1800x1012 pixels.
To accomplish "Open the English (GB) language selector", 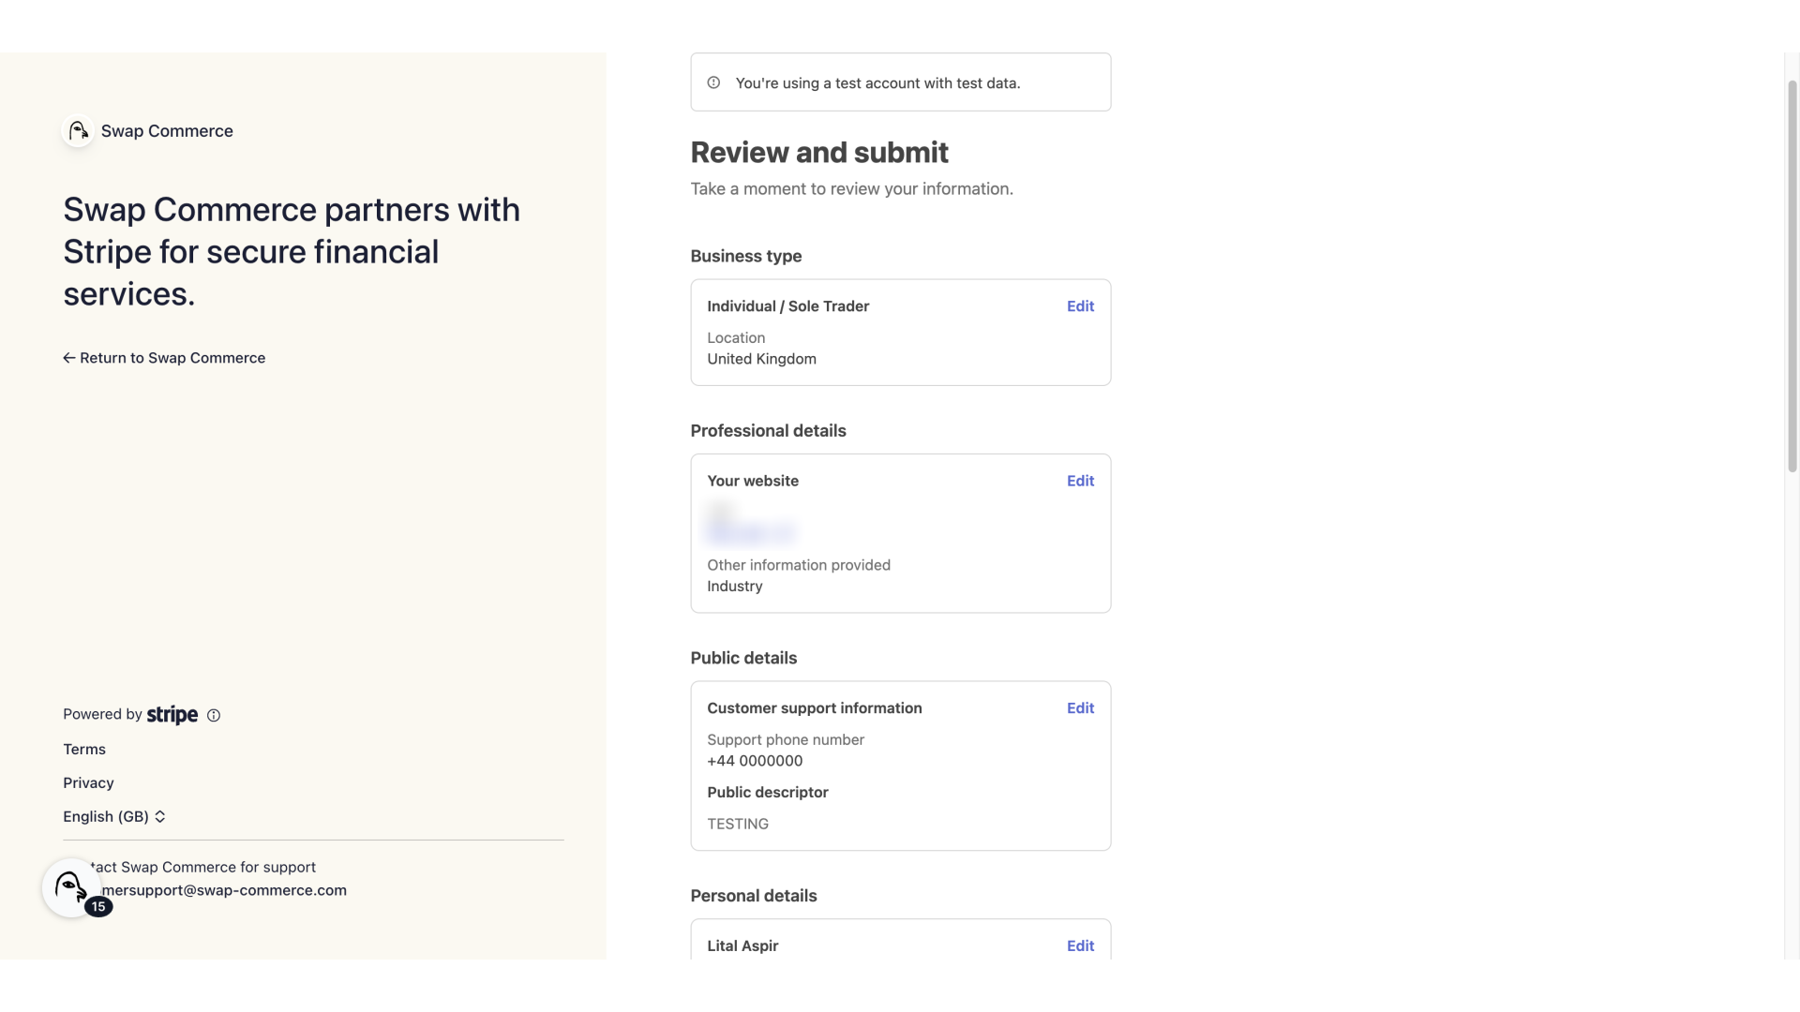I will [x=114, y=817].
